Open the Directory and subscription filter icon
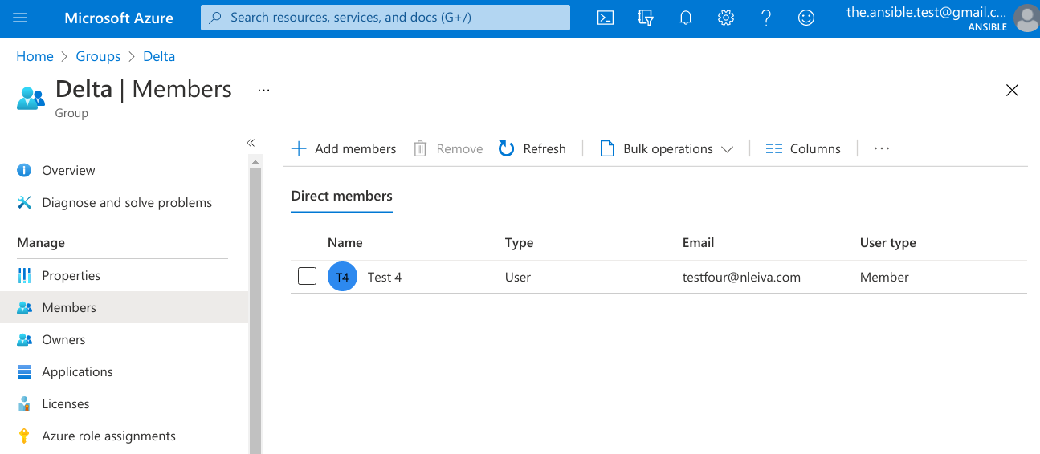Screen dimensions: 1040x454 click(646, 18)
